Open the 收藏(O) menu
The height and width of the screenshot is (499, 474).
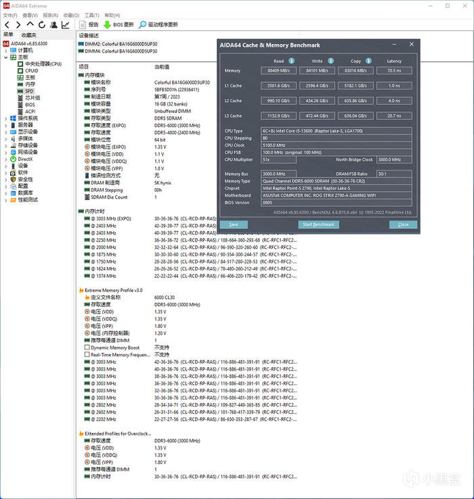[71, 16]
